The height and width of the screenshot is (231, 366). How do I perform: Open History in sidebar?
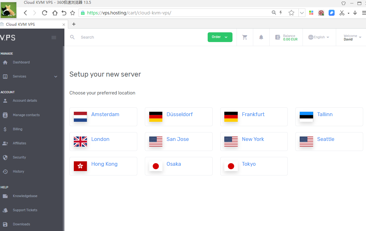pyautogui.click(x=19, y=172)
